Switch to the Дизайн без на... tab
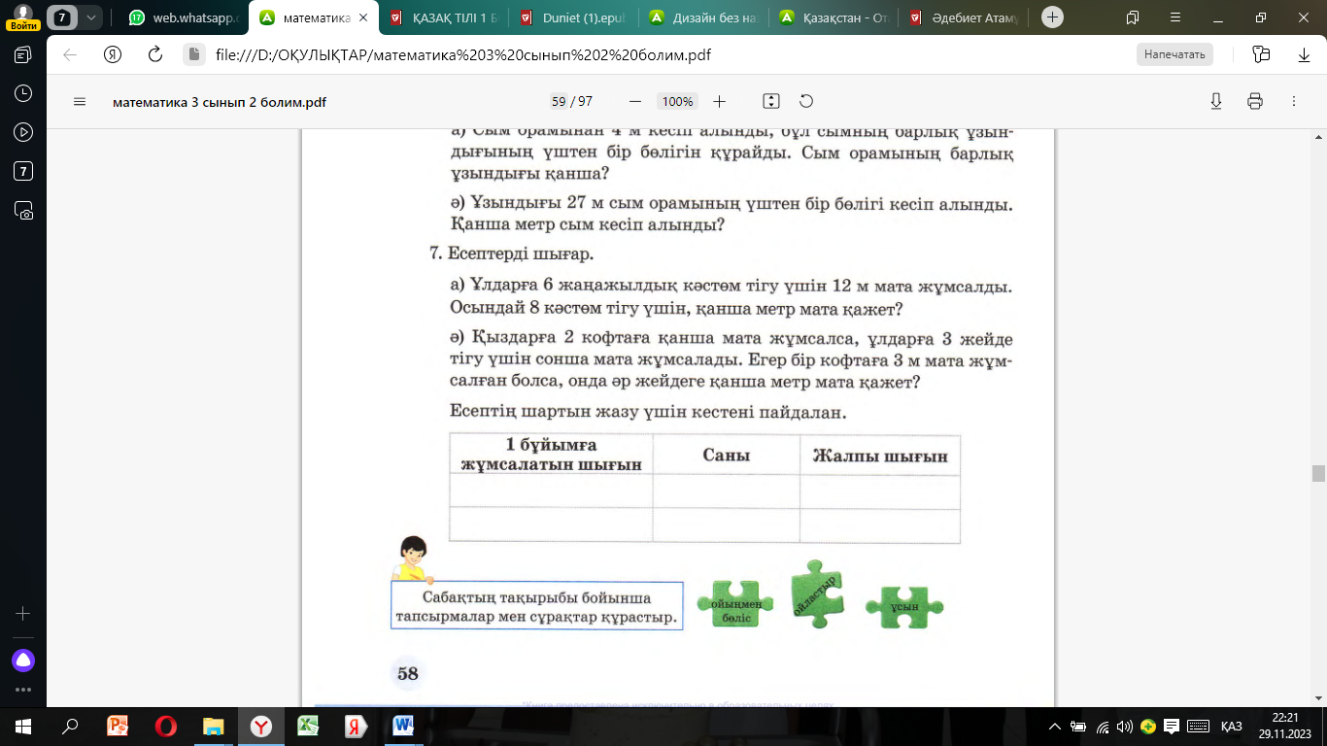This screenshot has width=1327, height=746. [x=703, y=17]
